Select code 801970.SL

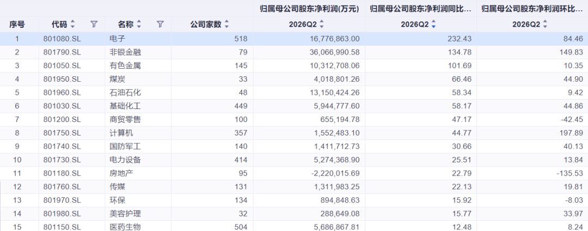coord(62,200)
